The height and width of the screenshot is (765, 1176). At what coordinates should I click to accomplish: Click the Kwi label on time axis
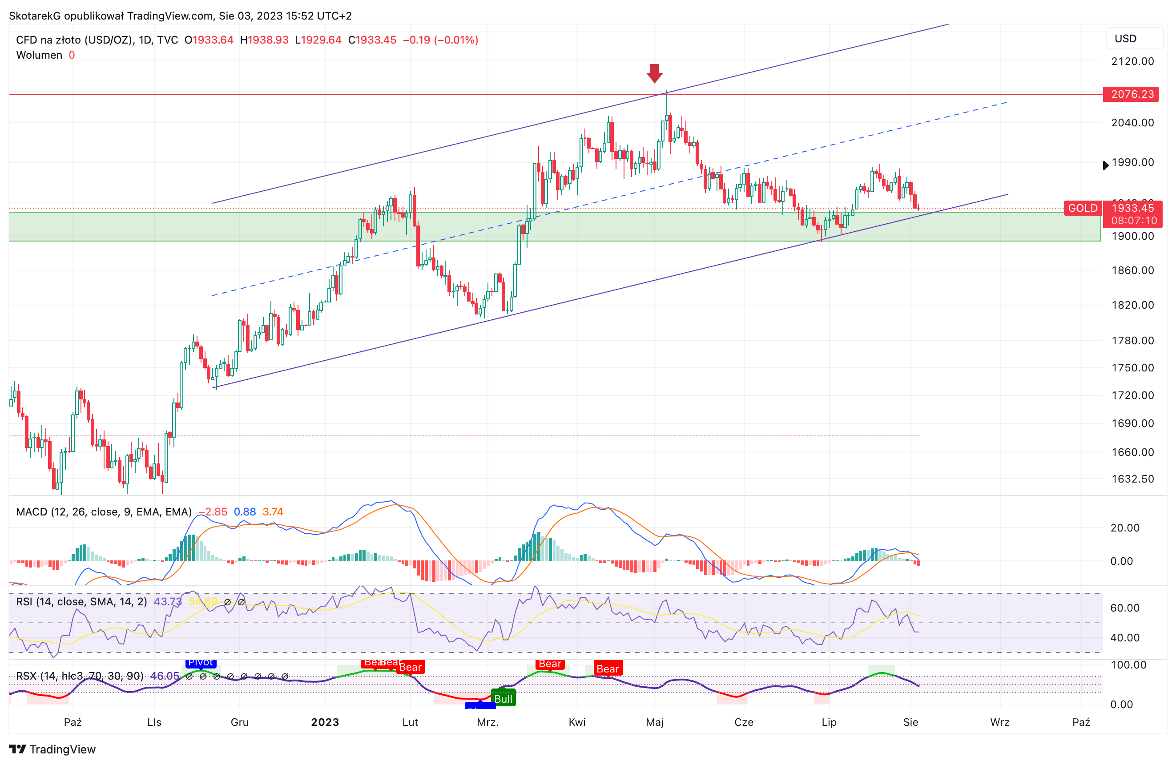[x=577, y=722]
